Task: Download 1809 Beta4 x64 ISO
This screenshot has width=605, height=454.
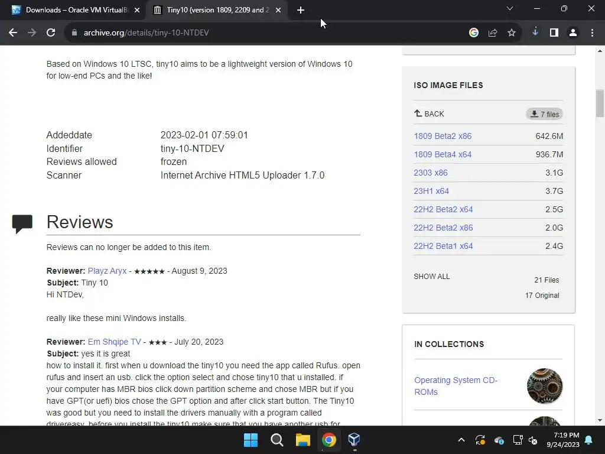Action: click(x=443, y=154)
